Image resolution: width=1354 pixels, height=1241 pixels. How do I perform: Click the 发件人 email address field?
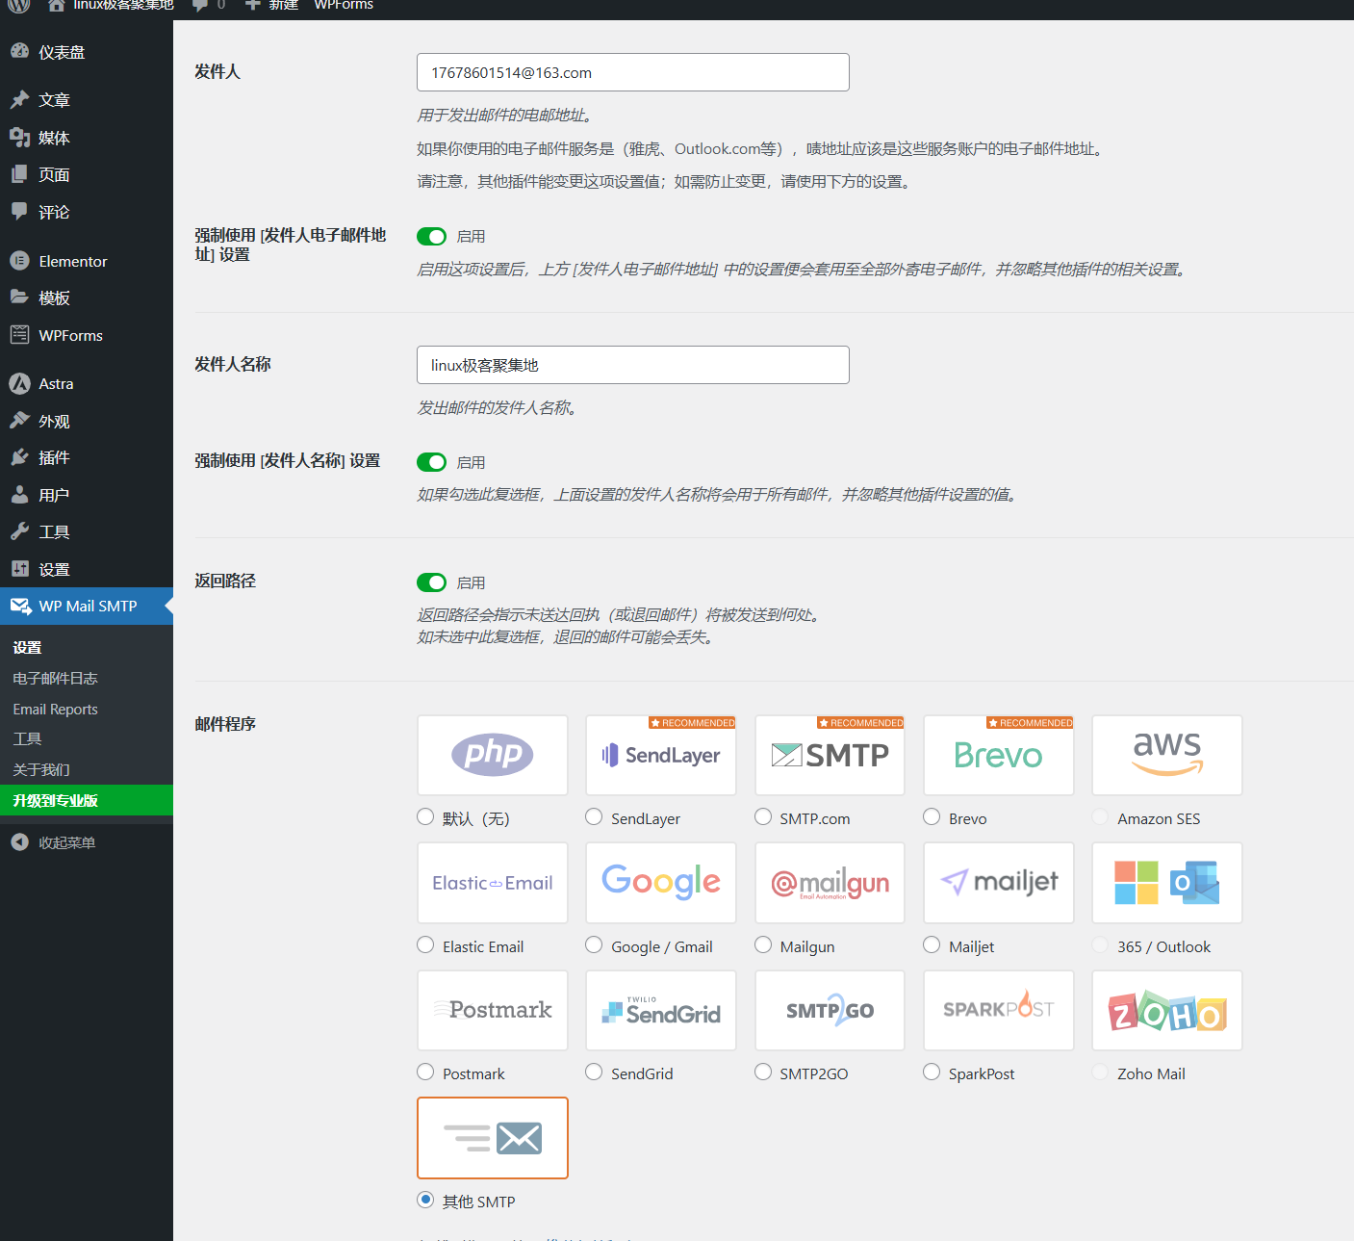coord(633,72)
